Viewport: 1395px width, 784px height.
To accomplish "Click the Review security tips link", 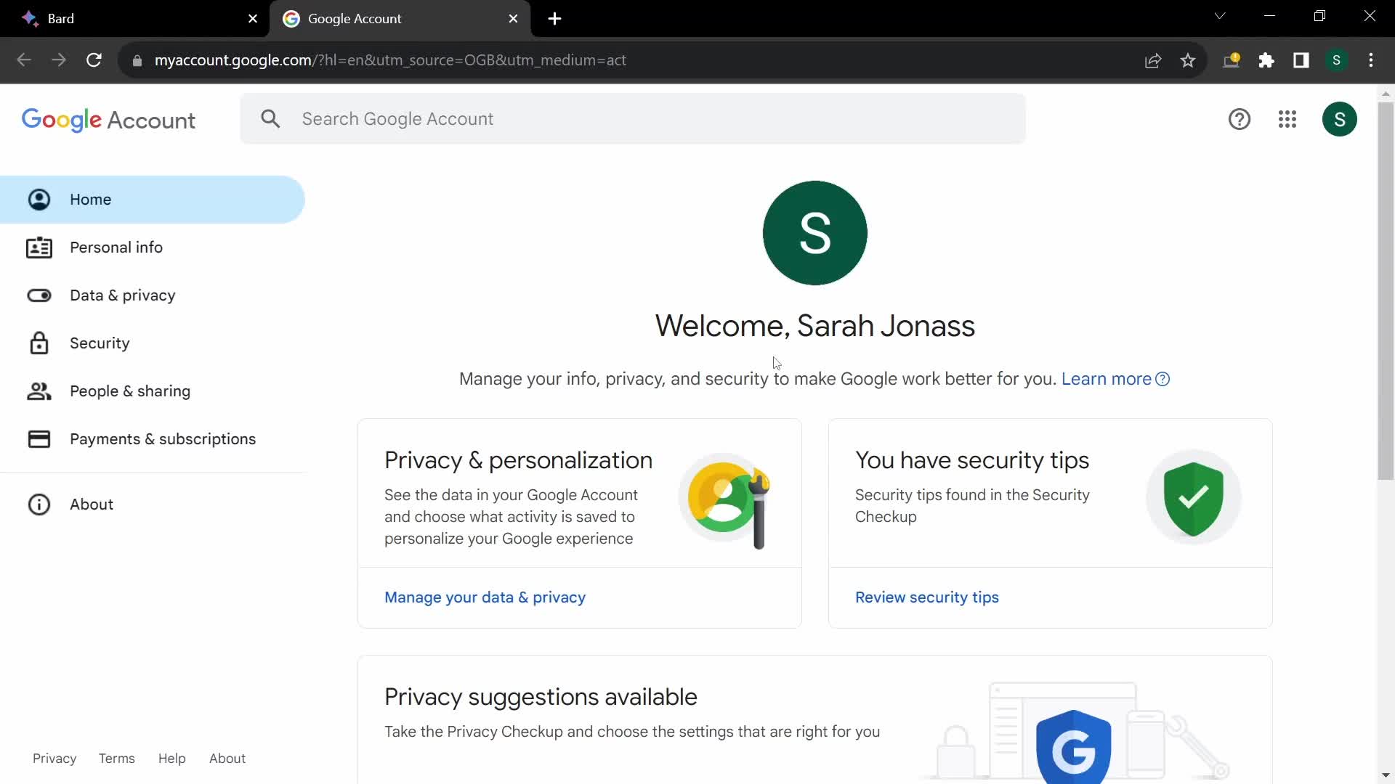I will (x=927, y=597).
